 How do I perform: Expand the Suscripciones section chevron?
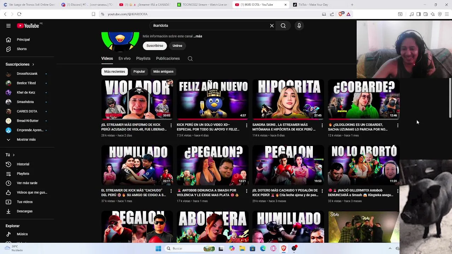point(33,65)
